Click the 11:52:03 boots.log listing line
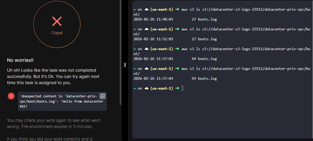 tap(175, 39)
